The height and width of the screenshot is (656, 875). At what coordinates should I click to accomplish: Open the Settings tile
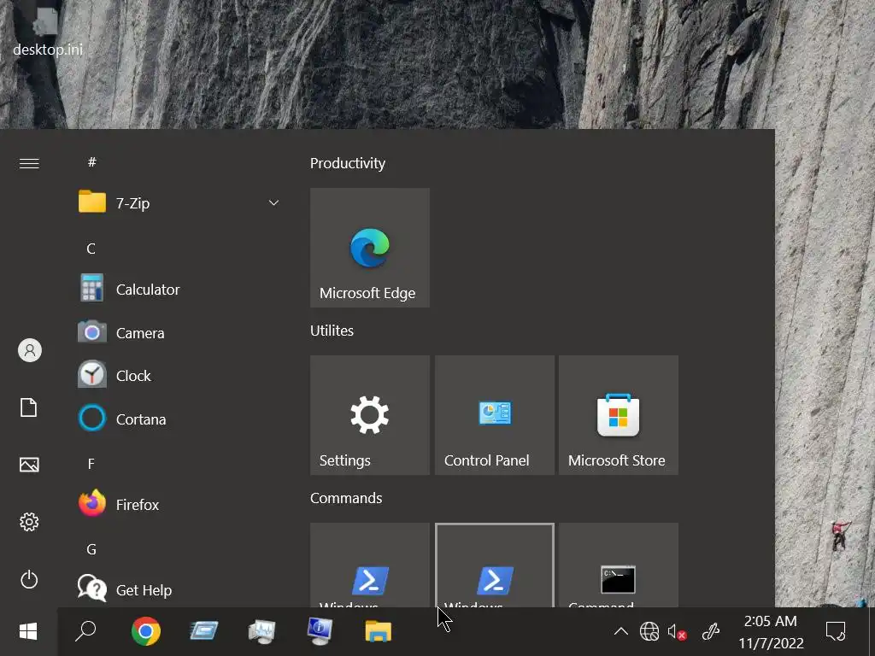369,415
